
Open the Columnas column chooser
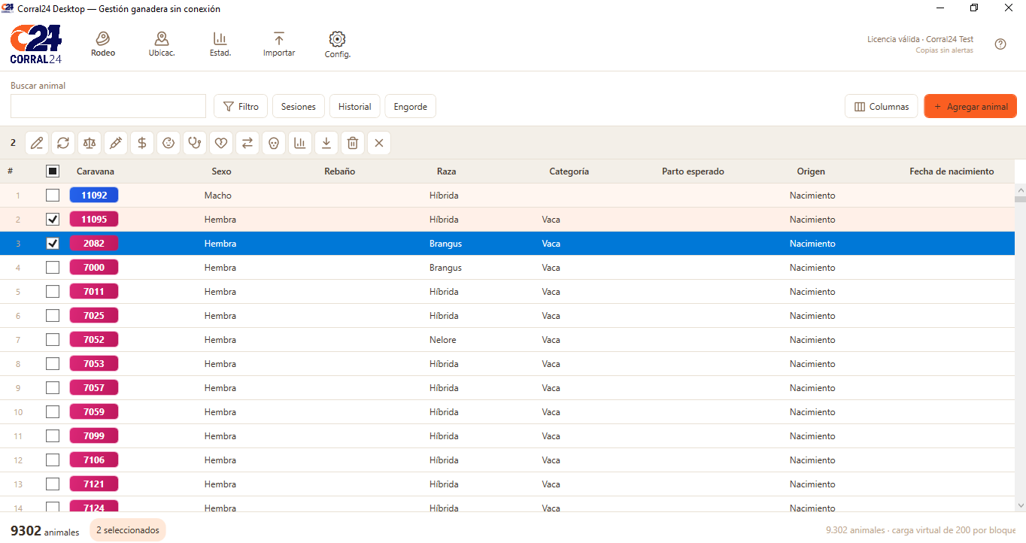[x=882, y=107]
